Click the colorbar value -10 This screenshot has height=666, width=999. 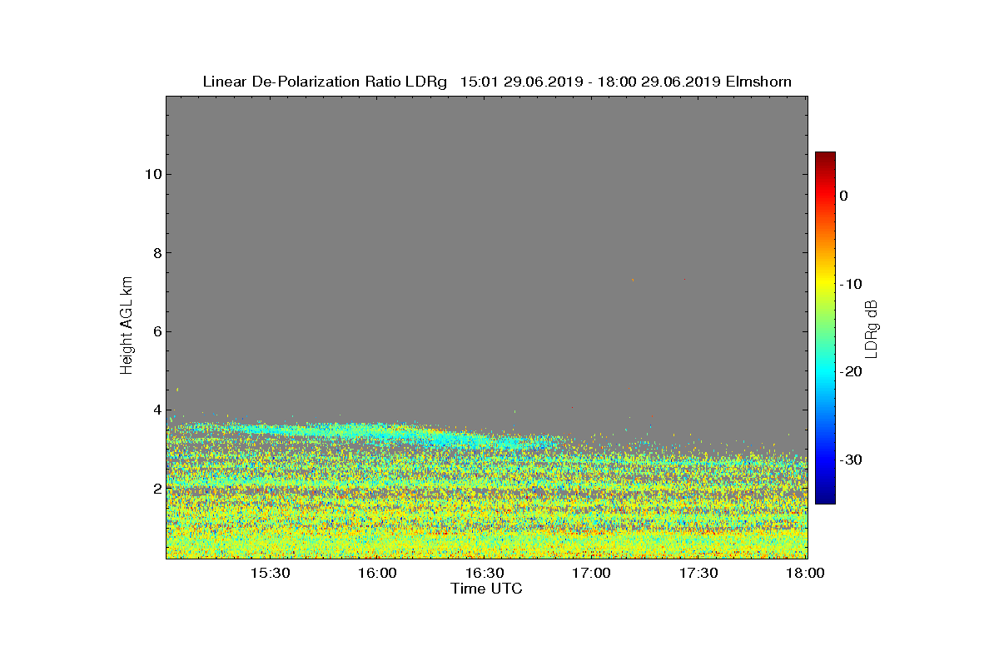(x=850, y=284)
